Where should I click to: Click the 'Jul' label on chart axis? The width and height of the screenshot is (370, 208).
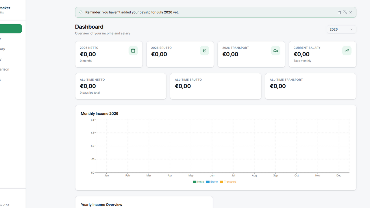(233, 176)
